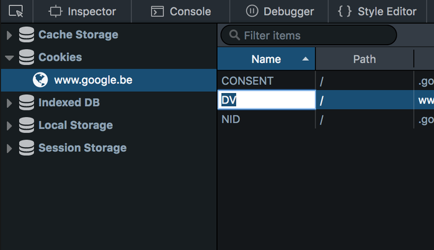Sort cookies by the Name column
This screenshot has width=434, height=250.
267,60
